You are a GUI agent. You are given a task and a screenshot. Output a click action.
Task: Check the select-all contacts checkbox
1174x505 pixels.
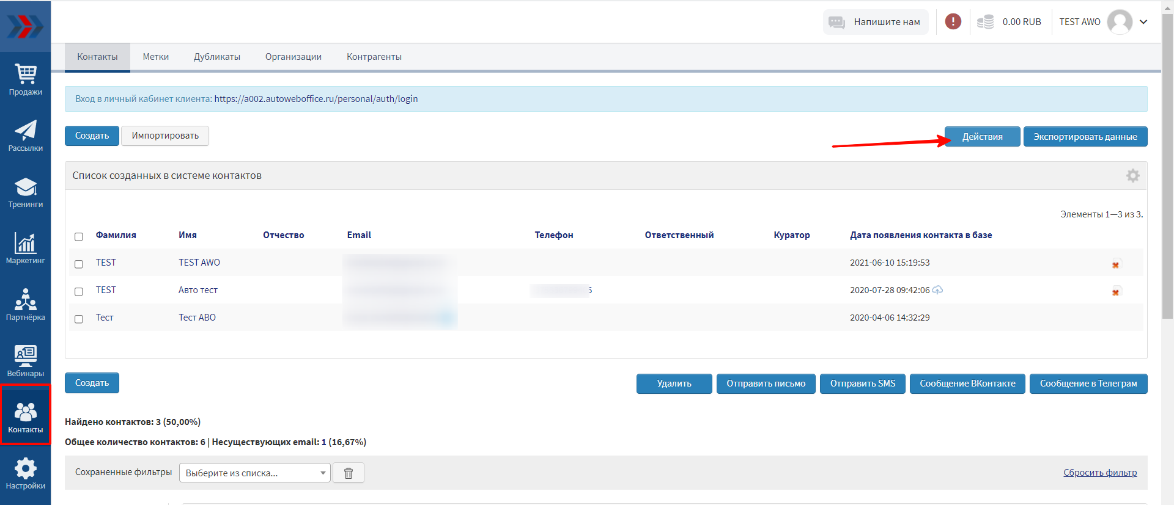tap(79, 237)
